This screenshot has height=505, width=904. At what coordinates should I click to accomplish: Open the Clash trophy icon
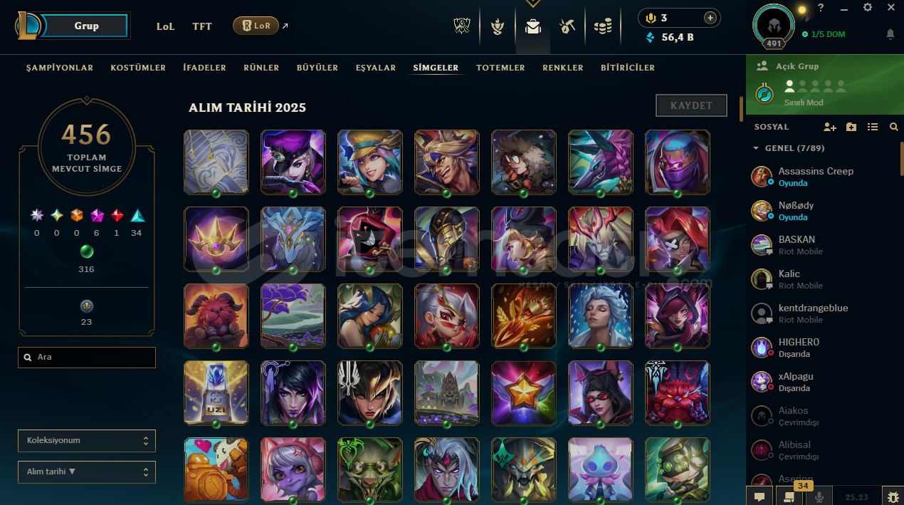pos(498,27)
